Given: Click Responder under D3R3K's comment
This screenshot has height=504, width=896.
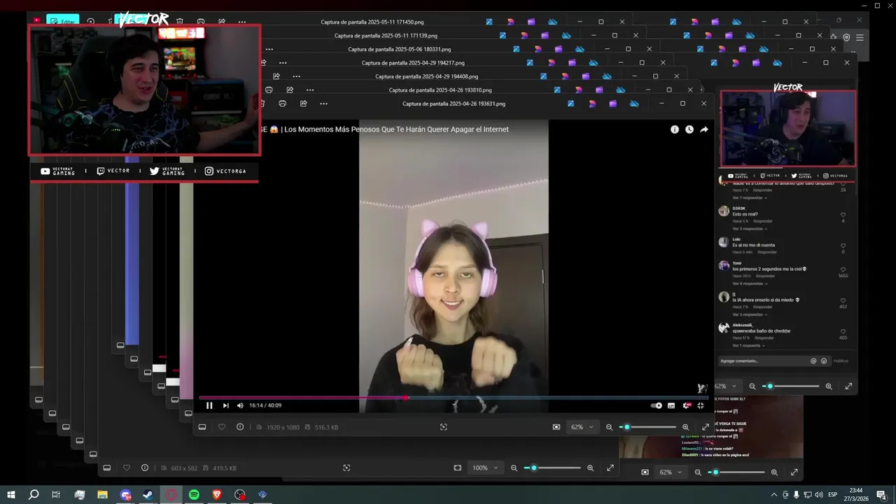Looking at the screenshot, I should point(763,221).
